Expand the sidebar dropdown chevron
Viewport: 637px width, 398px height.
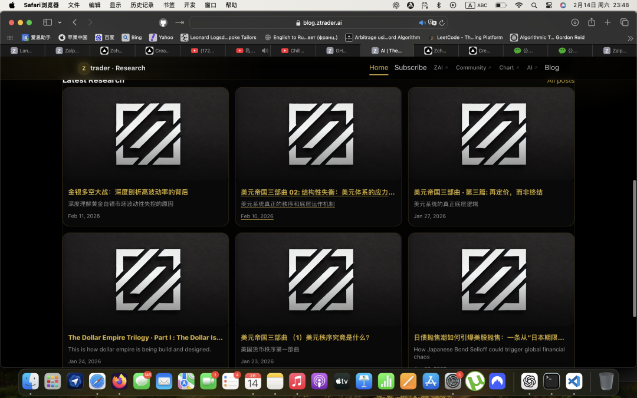pos(60,22)
